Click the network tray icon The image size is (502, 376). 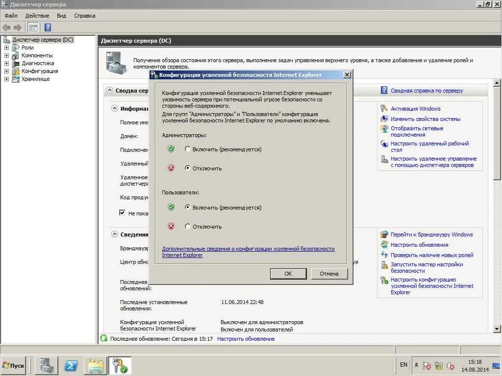coord(439,365)
